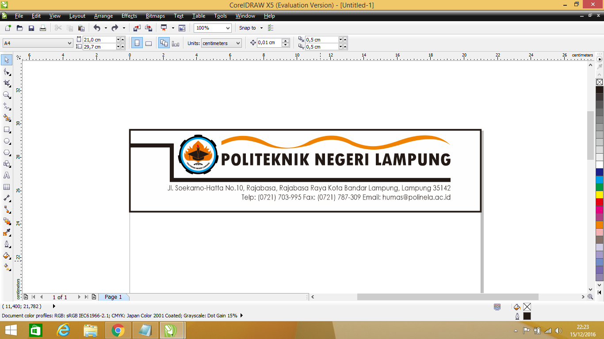
Task: Expand the Undo history dropdown arrow
Action: coord(106,28)
